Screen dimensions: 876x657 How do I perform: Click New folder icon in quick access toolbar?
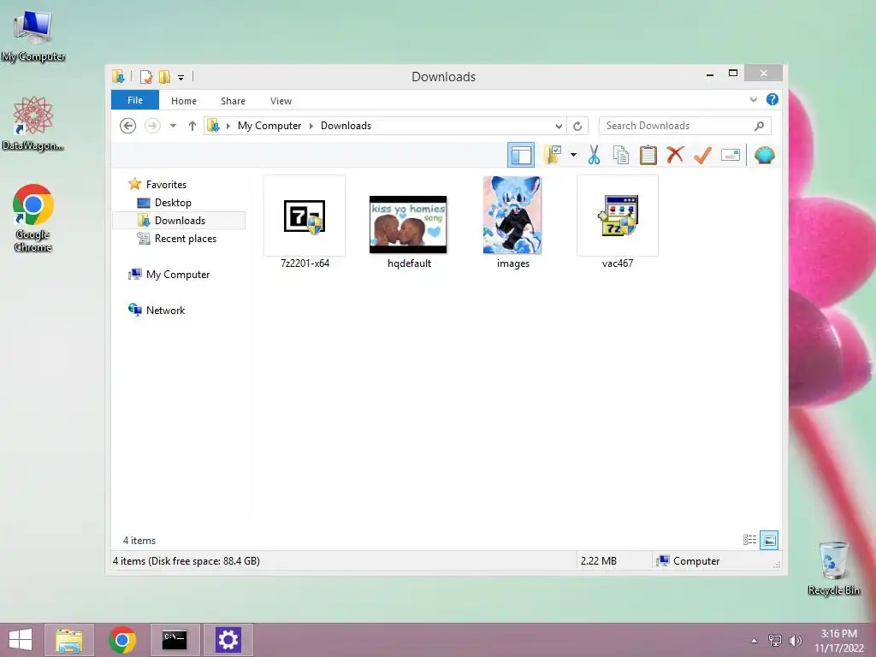tap(164, 76)
